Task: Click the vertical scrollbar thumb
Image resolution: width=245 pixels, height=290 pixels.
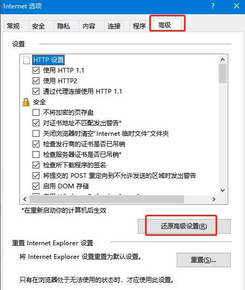Action: tap(222, 74)
